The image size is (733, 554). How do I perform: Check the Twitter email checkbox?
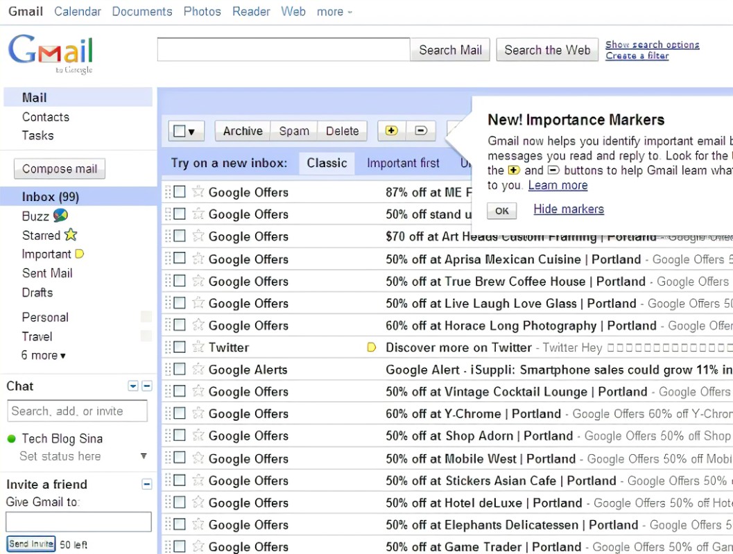click(x=180, y=347)
